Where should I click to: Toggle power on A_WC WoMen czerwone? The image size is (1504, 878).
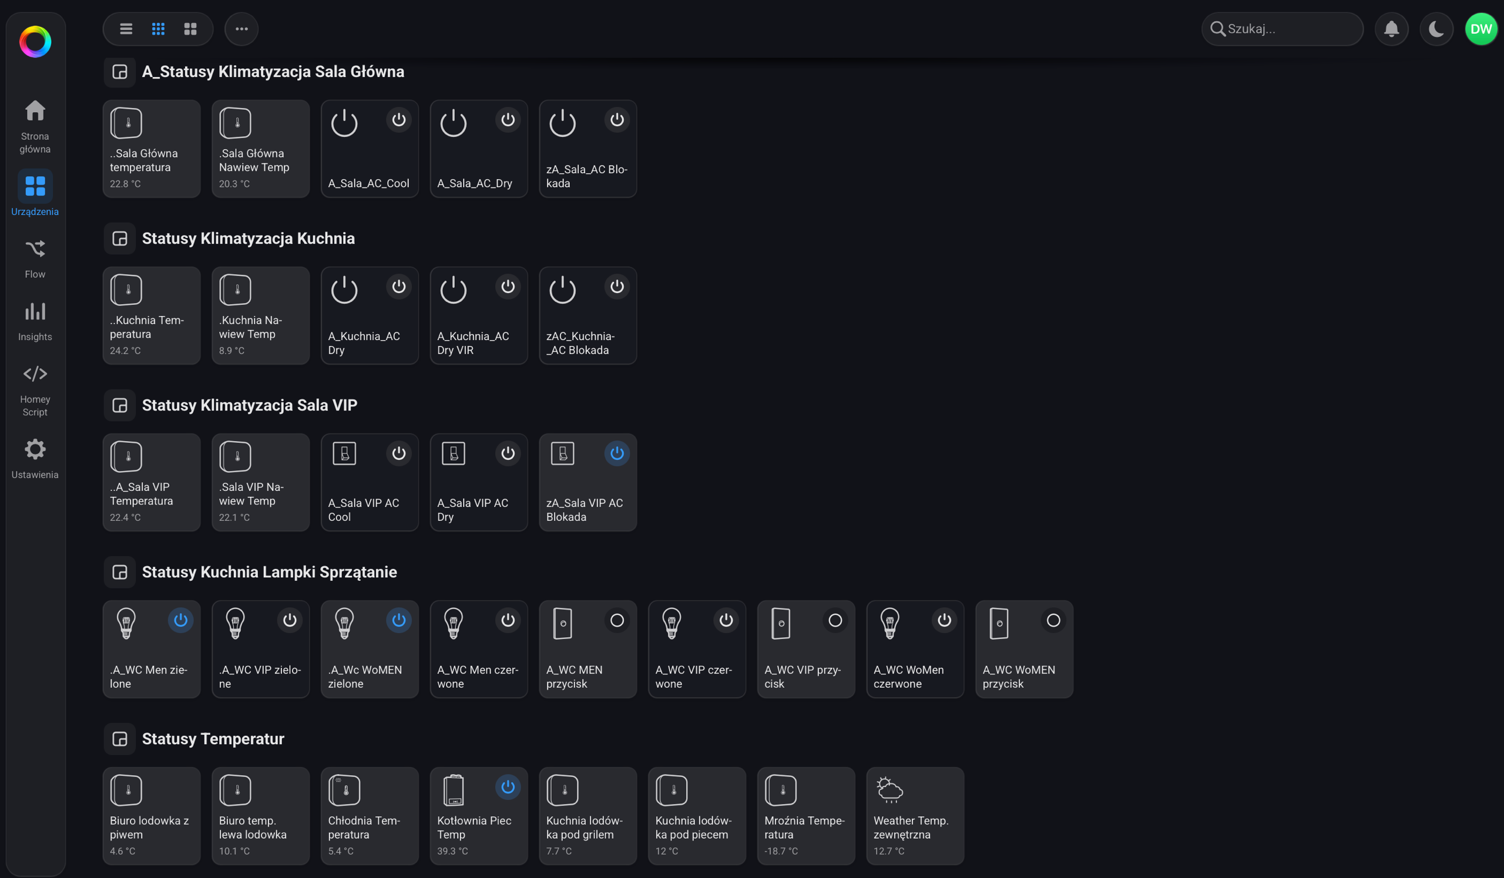(x=944, y=620)
